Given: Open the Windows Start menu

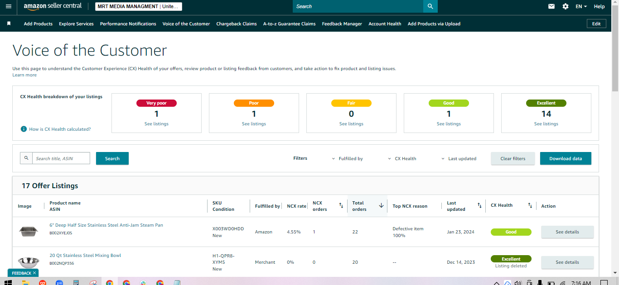Looking at the screenshot, I should coord(8,282).
